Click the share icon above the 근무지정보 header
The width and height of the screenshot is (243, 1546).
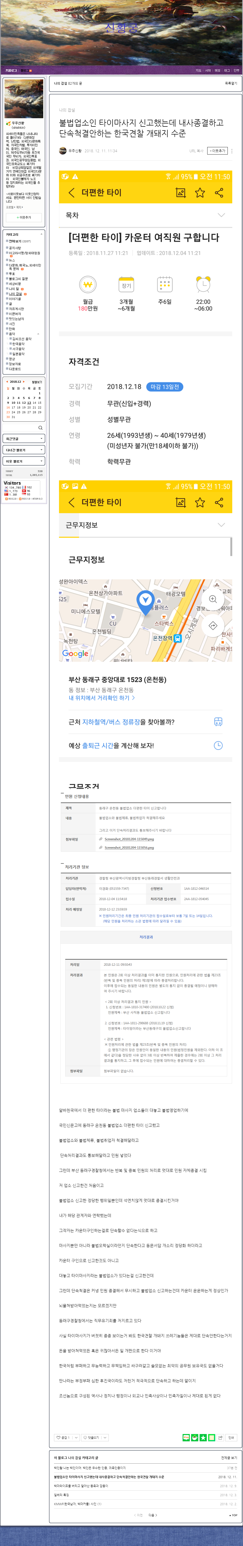[219, 502]
